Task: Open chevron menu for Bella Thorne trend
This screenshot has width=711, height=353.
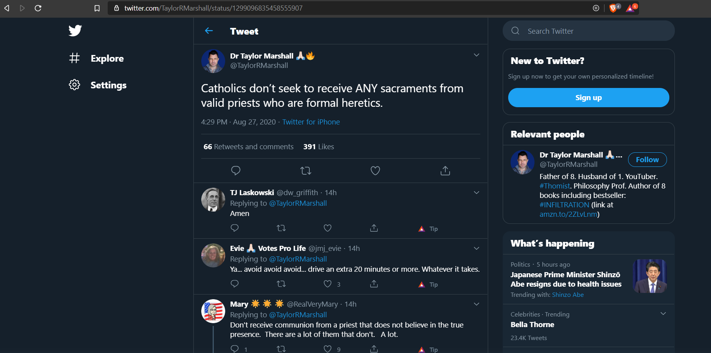Action: click(663, 314)
